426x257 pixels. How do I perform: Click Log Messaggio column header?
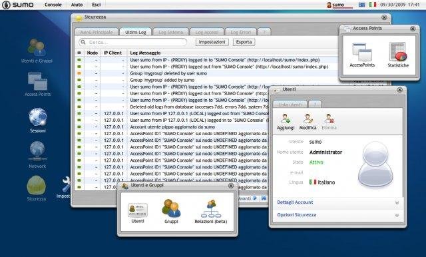(x=145, y=53)
